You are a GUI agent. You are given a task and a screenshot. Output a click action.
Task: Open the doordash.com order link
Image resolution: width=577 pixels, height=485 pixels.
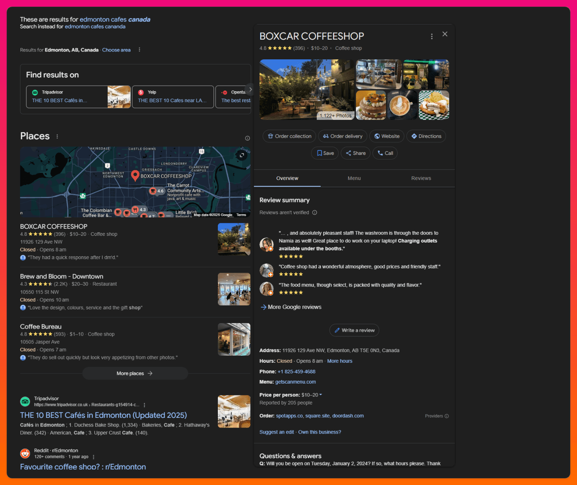click(348, 416)
